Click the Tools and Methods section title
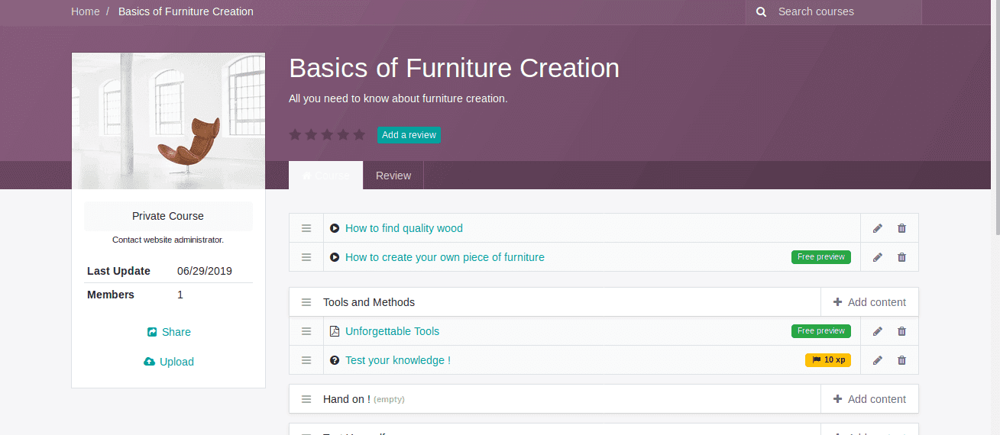This screenshot has height=435, width=1000. (x=369, y=302)
